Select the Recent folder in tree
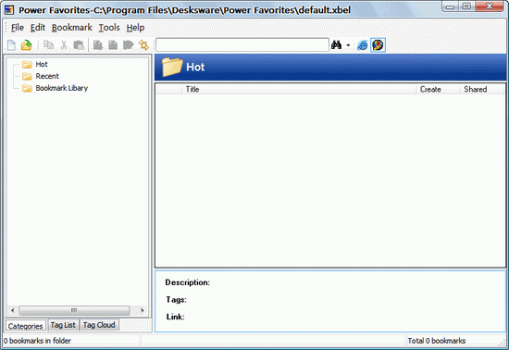Screen dimensions: 509x350 47,76
